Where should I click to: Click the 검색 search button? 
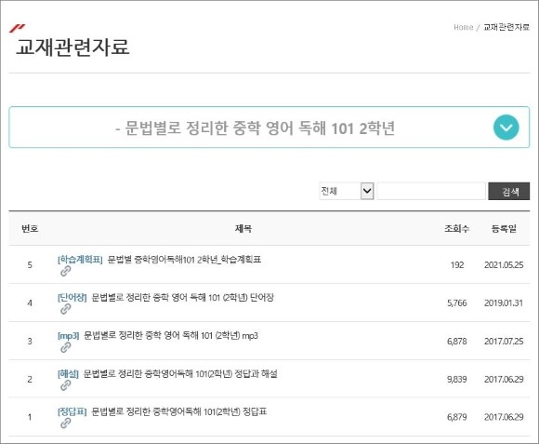point(508,192)
